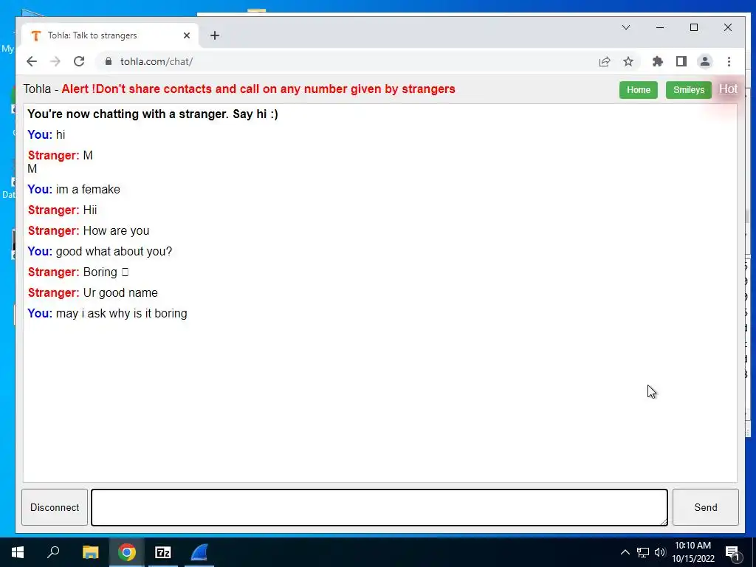Open the notification center icon
The height and width of the screenshot is (567, 756).
tap(732, 552)
